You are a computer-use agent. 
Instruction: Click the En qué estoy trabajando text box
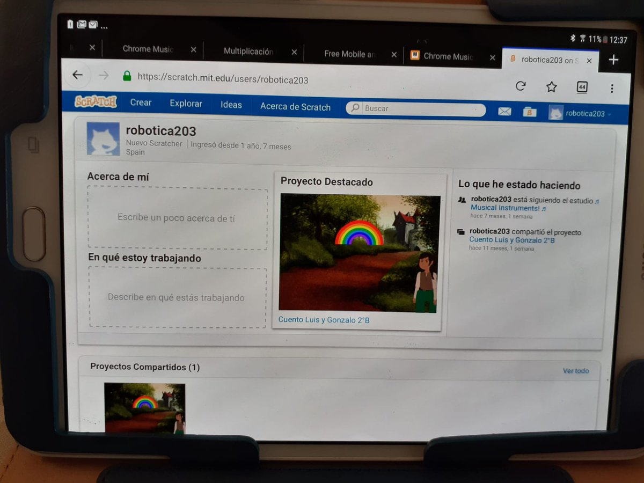pos(177,297)
